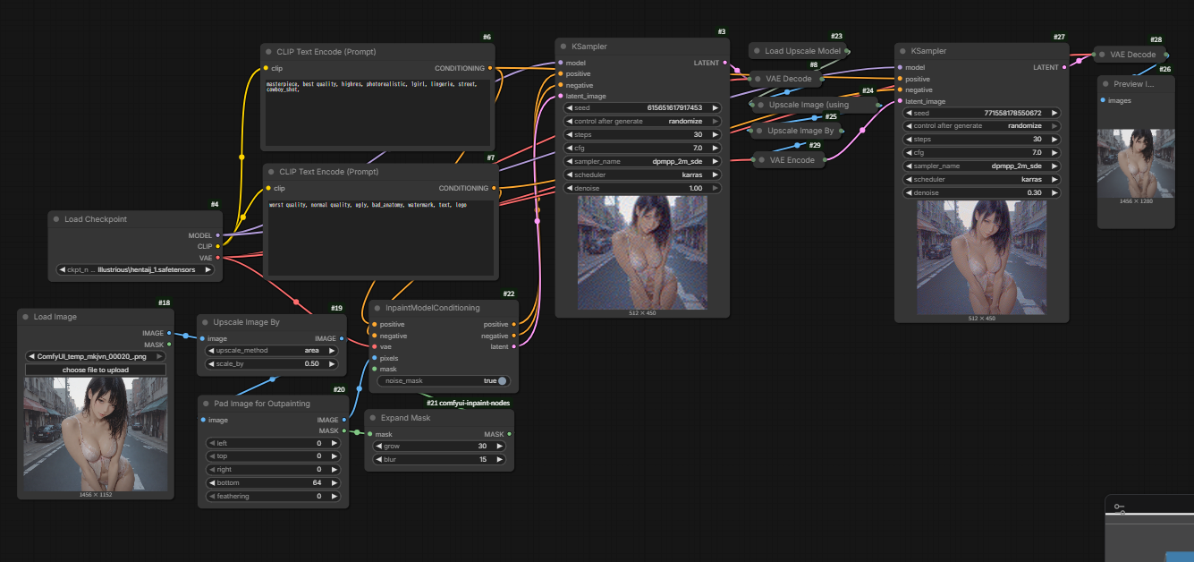1194x562 pixels.
Task: Click the MODEL output port on Load Checkpoint
Action: tap(217, 235)
